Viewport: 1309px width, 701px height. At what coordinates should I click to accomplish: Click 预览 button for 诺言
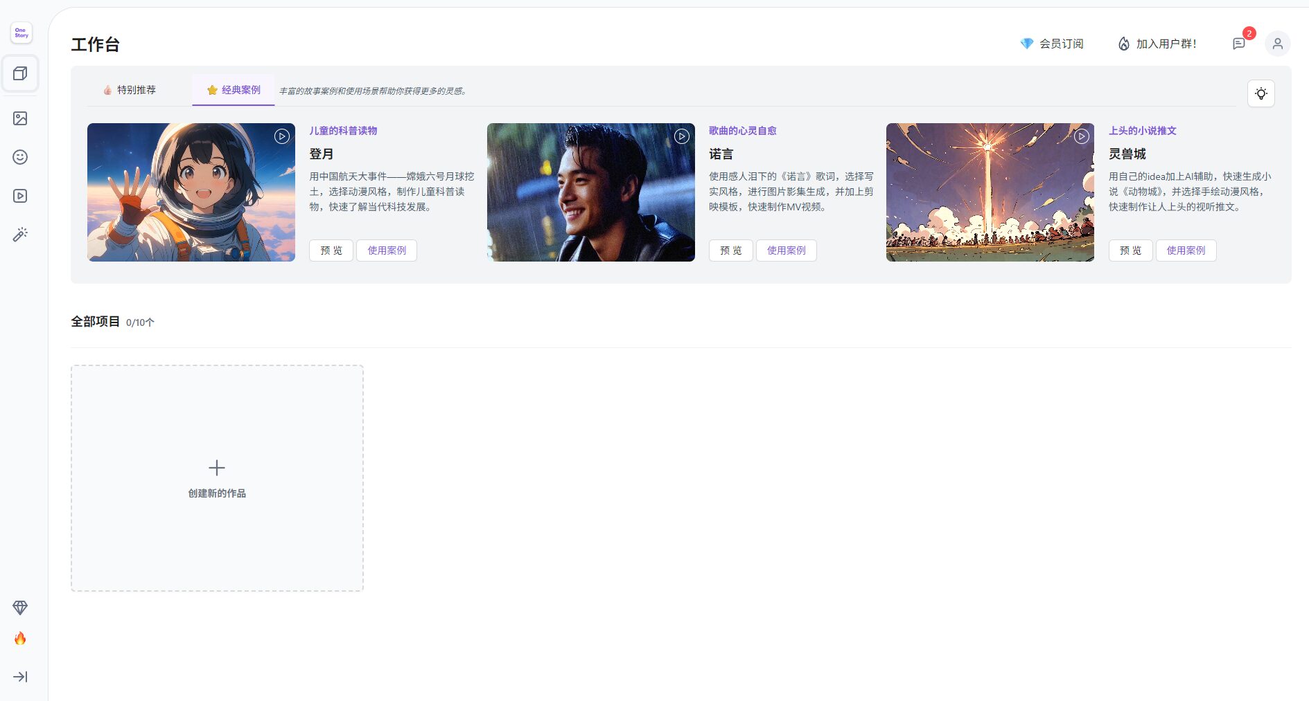coord(731,251)
